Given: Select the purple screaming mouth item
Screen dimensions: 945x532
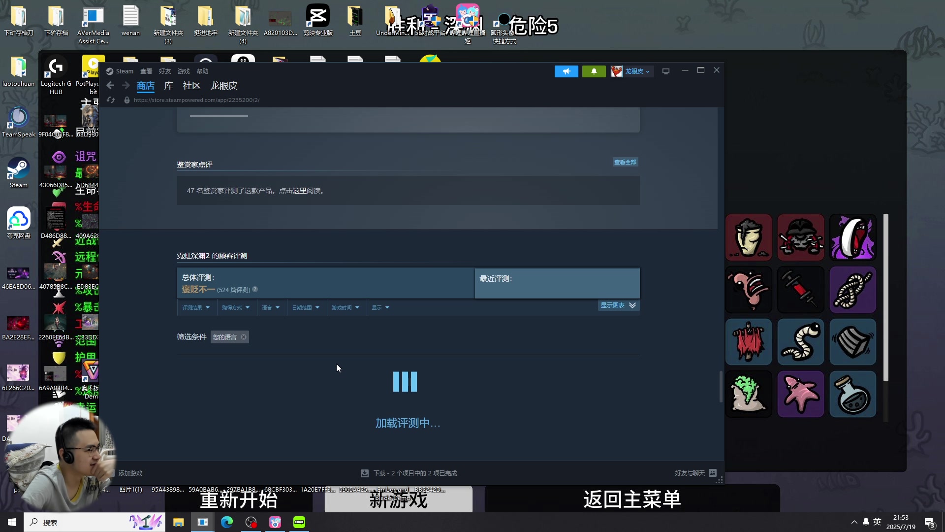Looking at the screenshot, I should [853, 237].
